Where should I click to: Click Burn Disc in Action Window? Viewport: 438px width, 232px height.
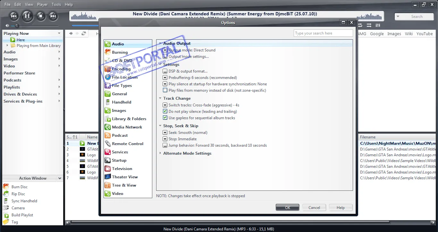pyautogui.click(x=19, y=187)
